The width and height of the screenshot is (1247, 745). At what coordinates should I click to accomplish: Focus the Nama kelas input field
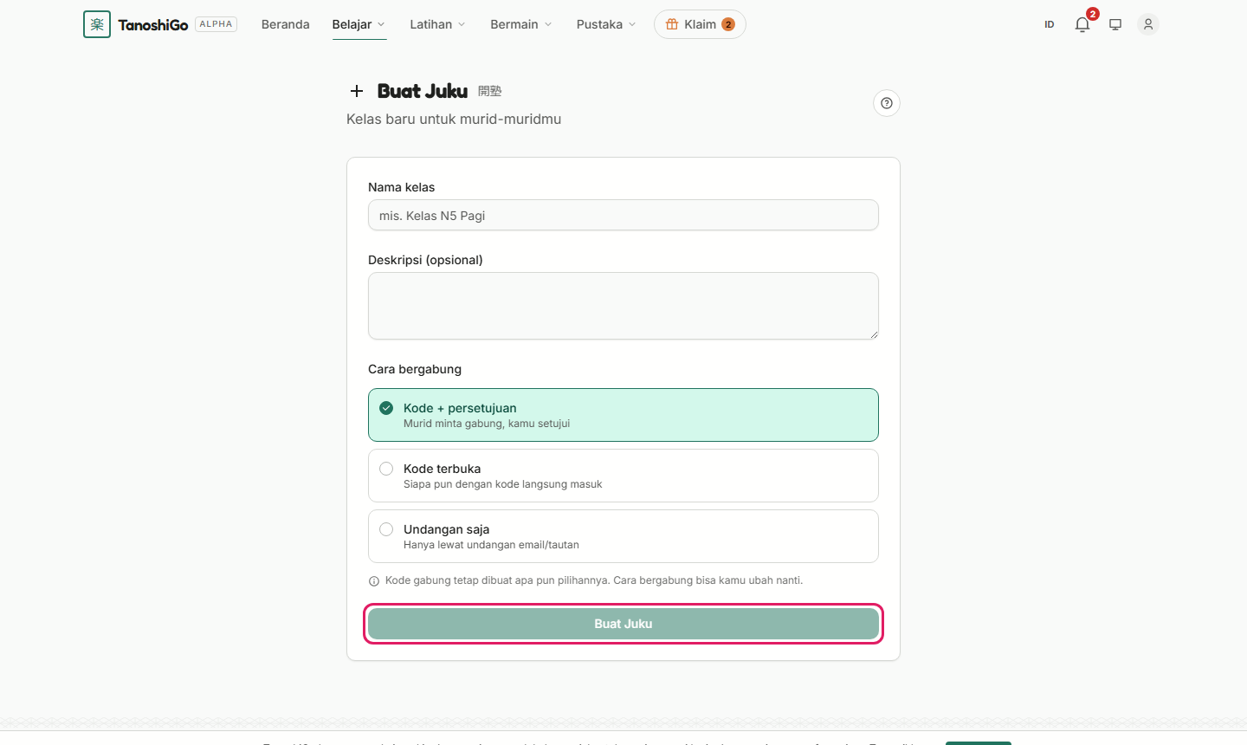click(623, 216)
